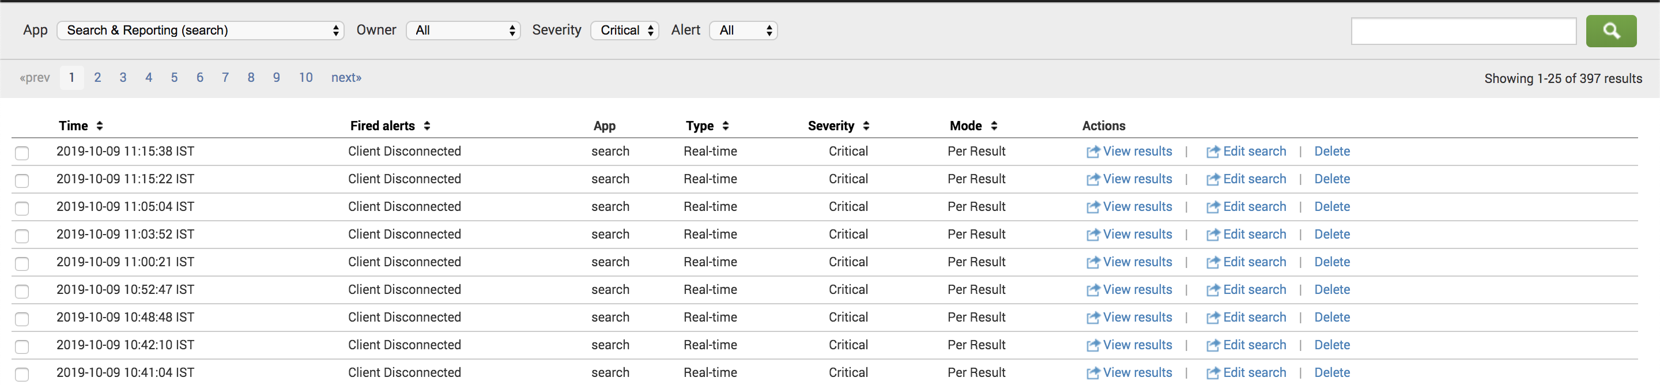This screenshot has height=385, width=1660.
Task: Click inside the search text field
Action: [x=1463, y=31]
